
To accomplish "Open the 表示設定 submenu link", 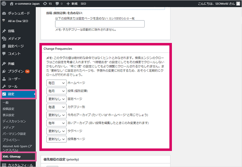I will click(x=8, y=115).
